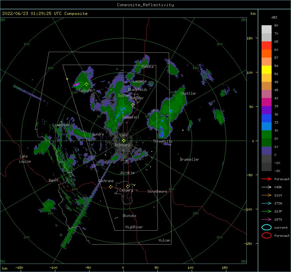Click the yellow diamond radar-center marker near Didsbury
The image size is (291, 272).
click(124, 141)
